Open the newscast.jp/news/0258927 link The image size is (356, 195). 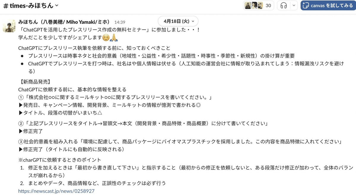[x=56, y=191]
